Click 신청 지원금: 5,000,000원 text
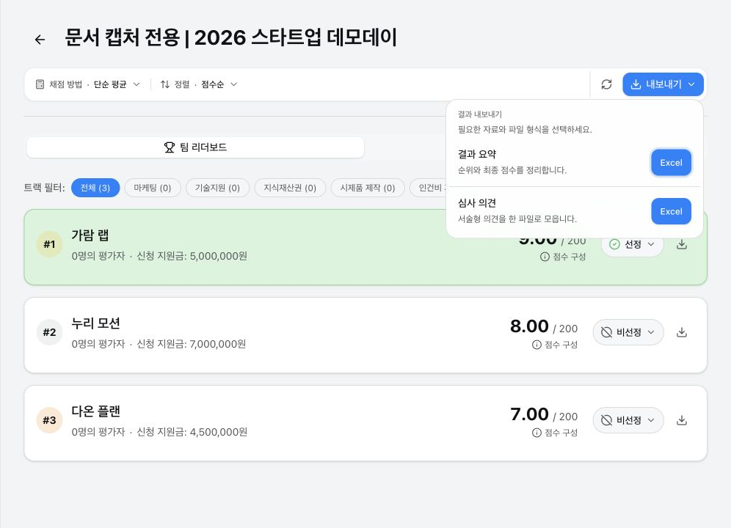731x528 pixels. pos(192,257)
